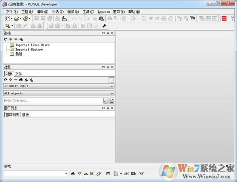This screenshot has height=182, width=237.
Task: Toggle the pin on the 连接 panel
Action: [x=108, y=33]
